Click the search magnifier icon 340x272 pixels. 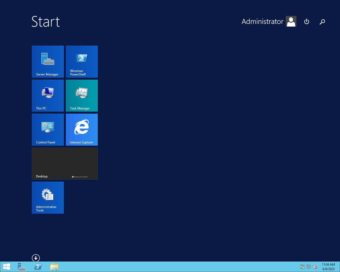tap(322, 22)
